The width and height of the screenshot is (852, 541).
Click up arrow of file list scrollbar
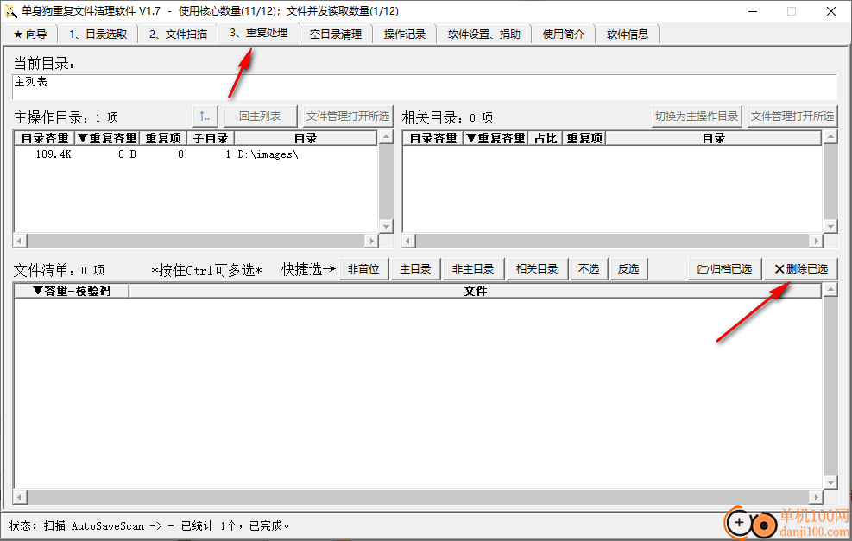point(830,290)
